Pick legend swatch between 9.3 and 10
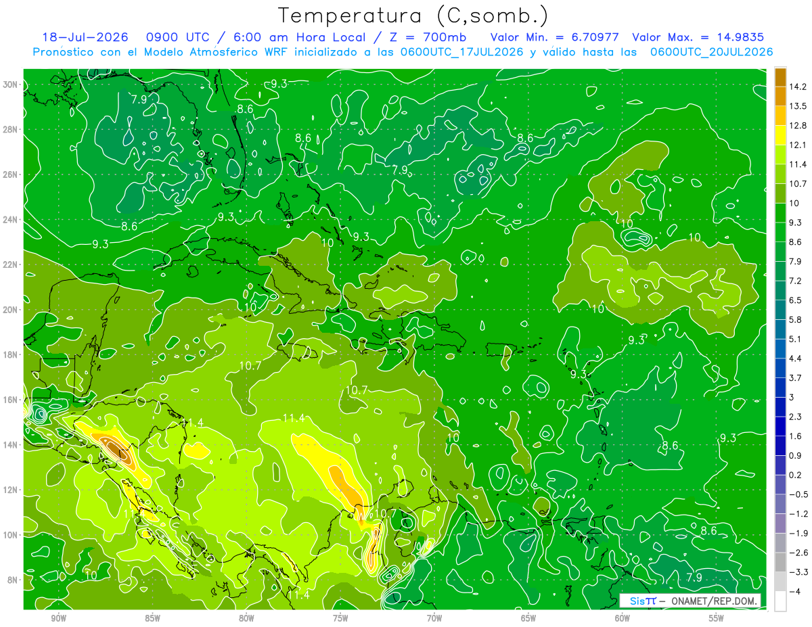This screenshot has height=627, width=812. coord(780,212)
